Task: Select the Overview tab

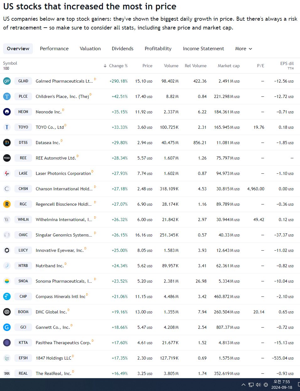Action: 18,49
